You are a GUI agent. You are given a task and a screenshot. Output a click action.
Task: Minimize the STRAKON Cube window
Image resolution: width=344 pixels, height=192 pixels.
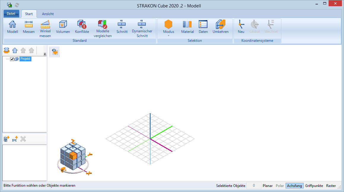click(317, 4)
